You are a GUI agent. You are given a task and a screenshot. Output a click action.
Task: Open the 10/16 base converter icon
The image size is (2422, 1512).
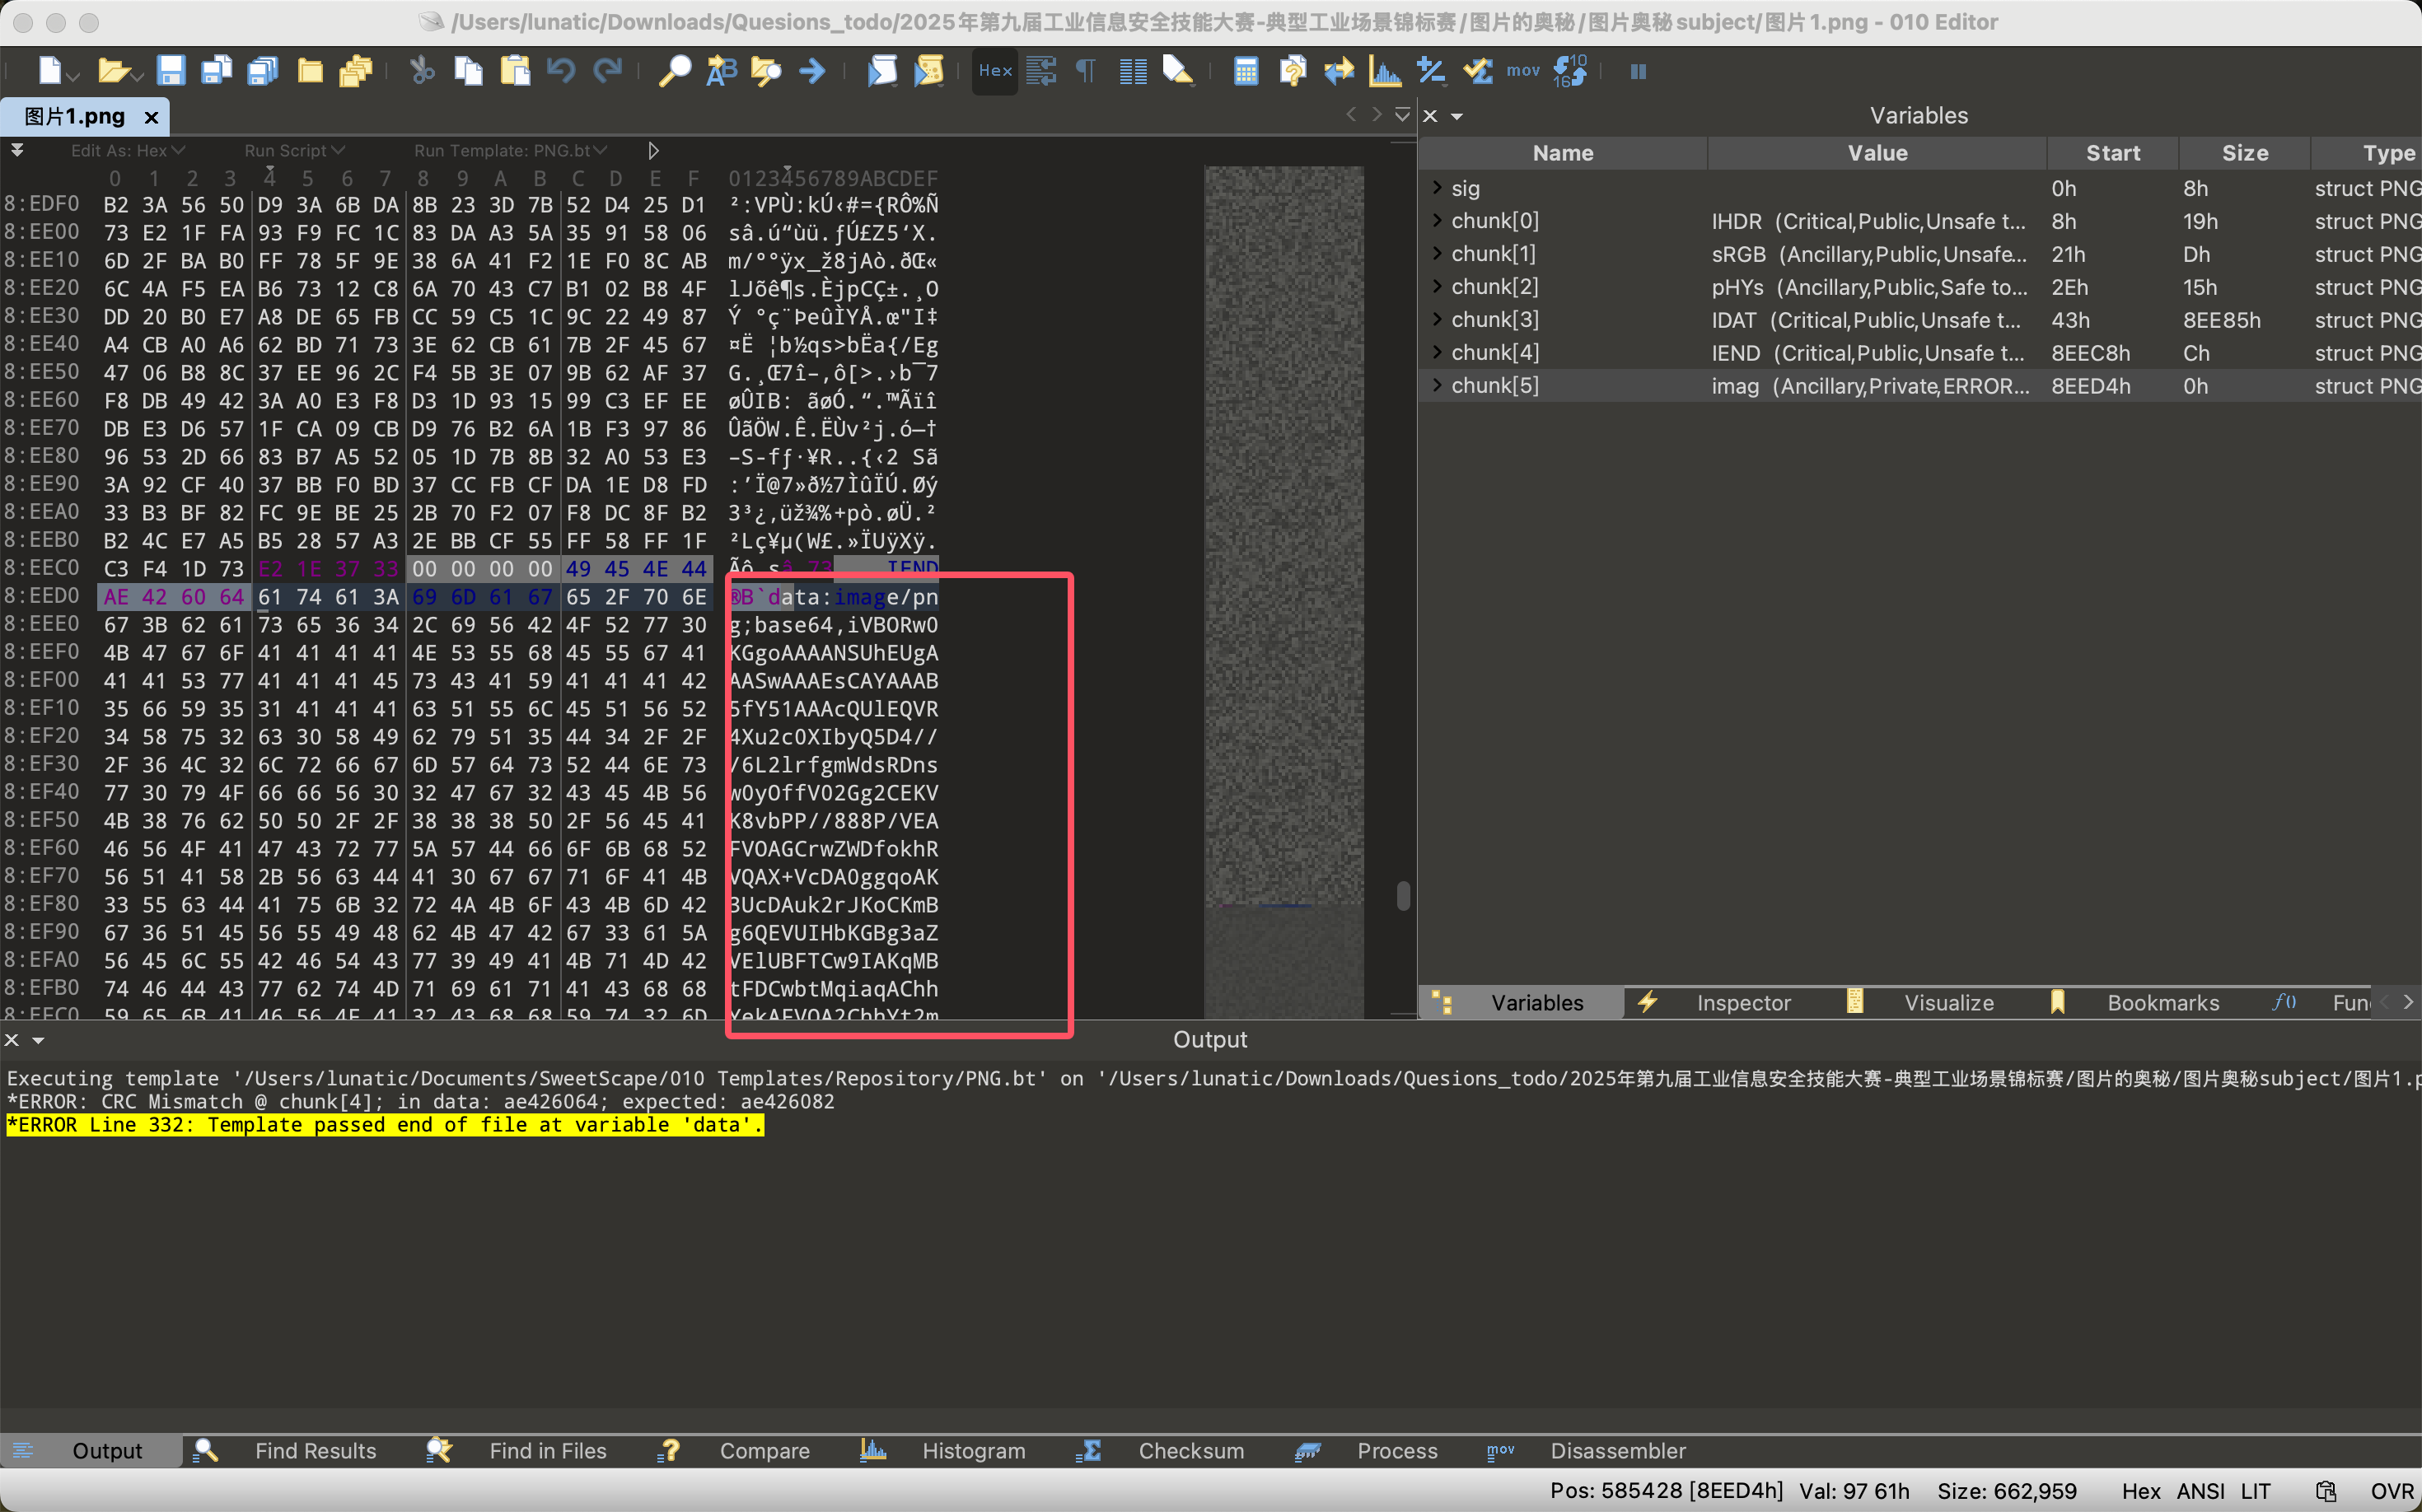coord(1569,71)
